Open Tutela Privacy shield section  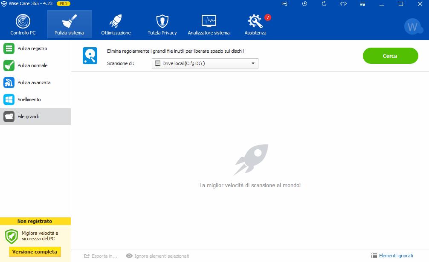point(162,25)
